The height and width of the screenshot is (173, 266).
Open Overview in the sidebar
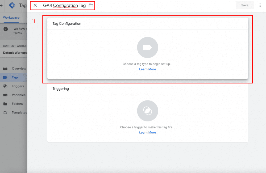14,69
